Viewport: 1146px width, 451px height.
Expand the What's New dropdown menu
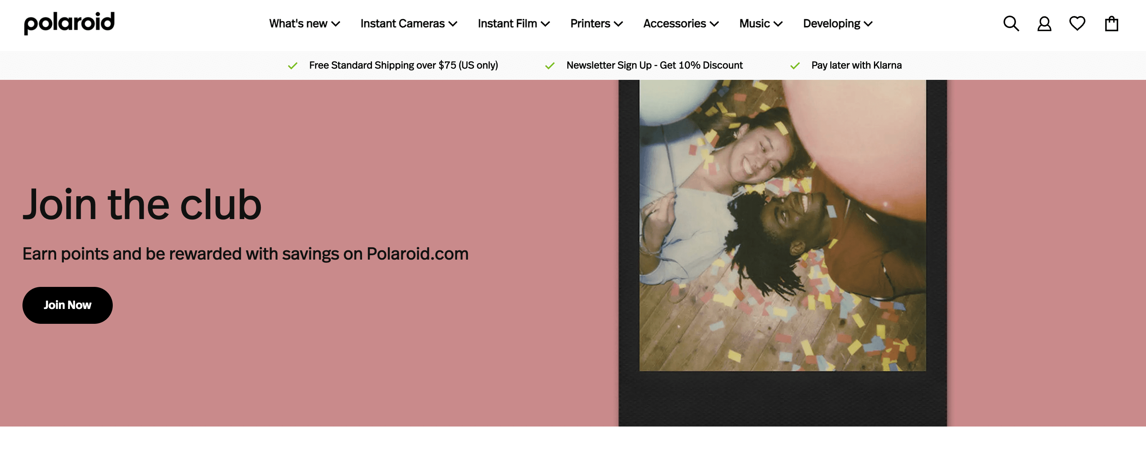303,23
